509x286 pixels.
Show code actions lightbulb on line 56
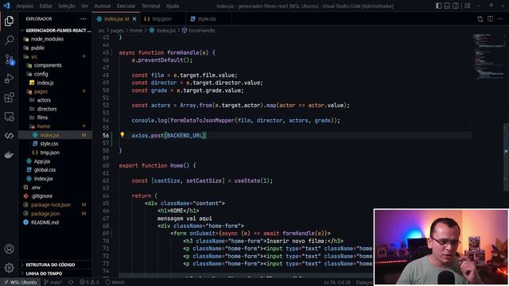122,135
